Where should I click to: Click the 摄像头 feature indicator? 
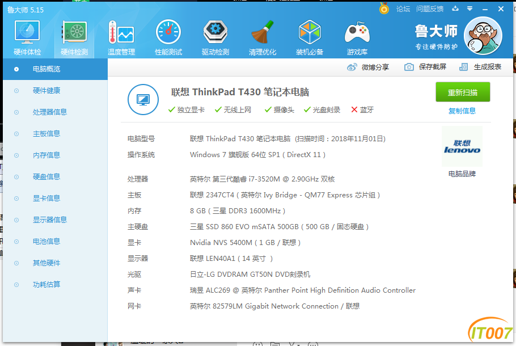280,110
